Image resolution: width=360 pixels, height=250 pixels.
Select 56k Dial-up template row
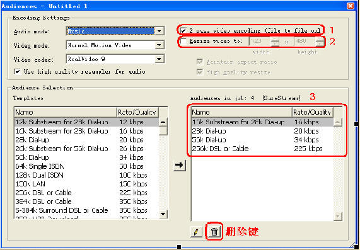[x=86, y=157]
